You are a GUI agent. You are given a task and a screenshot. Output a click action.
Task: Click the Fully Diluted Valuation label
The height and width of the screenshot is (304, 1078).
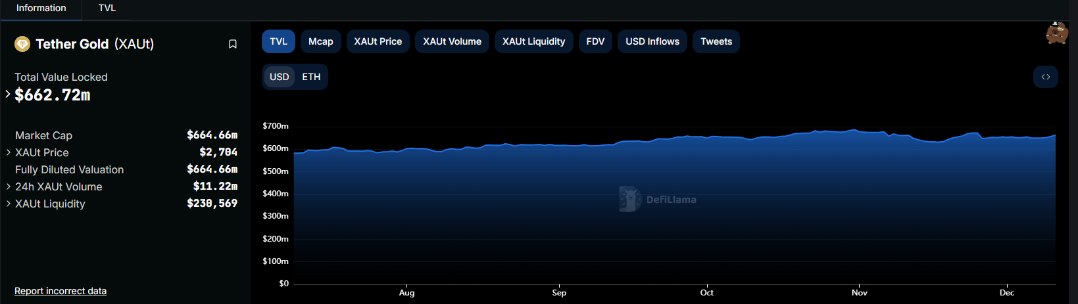click(x=69, y=169)
